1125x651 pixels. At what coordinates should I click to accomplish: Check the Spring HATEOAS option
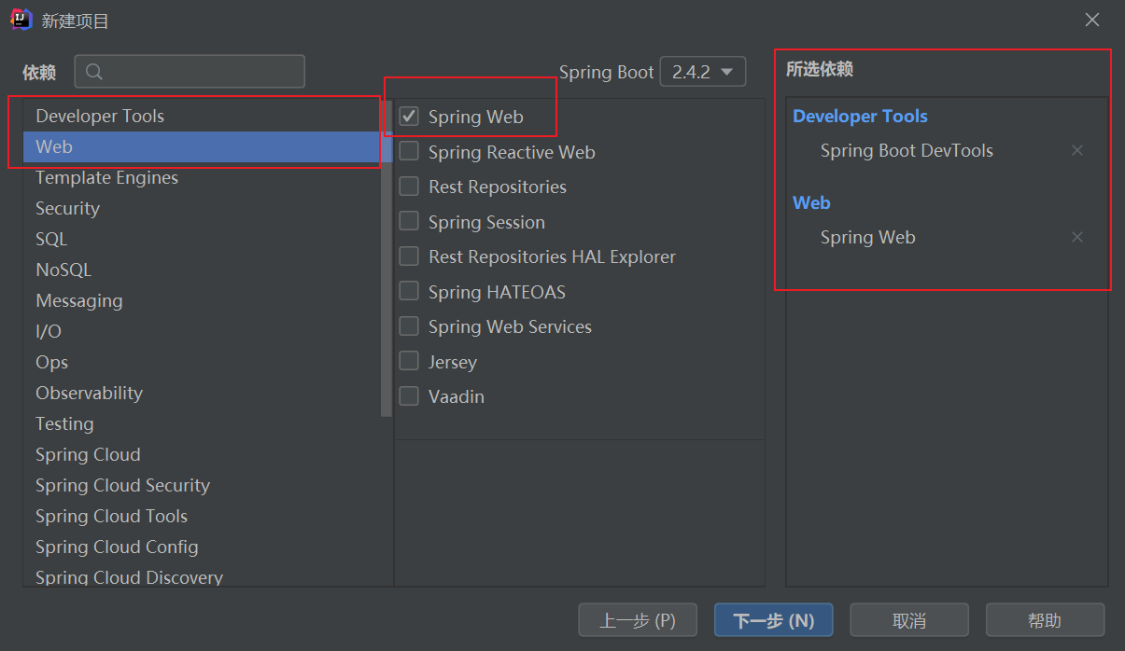(408, 291)
